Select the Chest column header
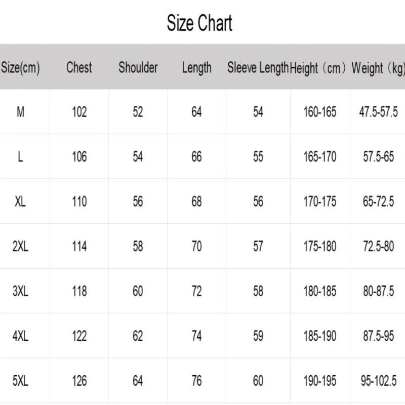Viewport: 405px width, 405px height. point(79,67)
